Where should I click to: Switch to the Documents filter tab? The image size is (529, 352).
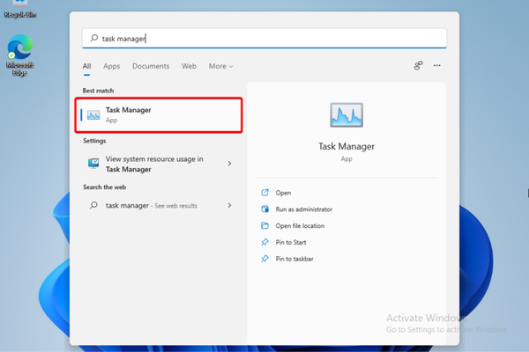pos(151,66)
